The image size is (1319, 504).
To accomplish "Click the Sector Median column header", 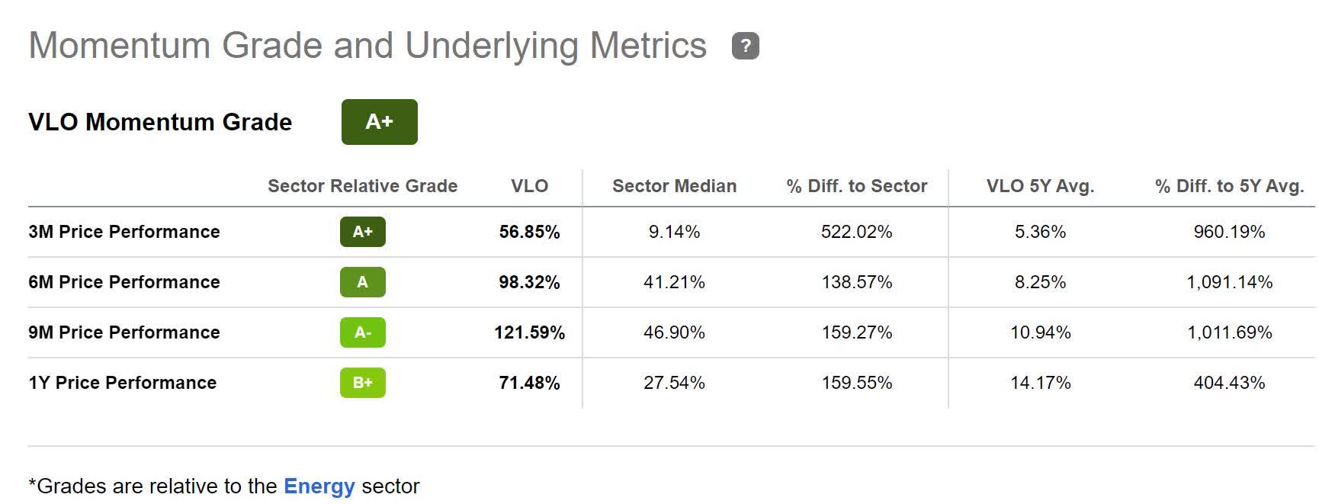I will tap(674, 186).
